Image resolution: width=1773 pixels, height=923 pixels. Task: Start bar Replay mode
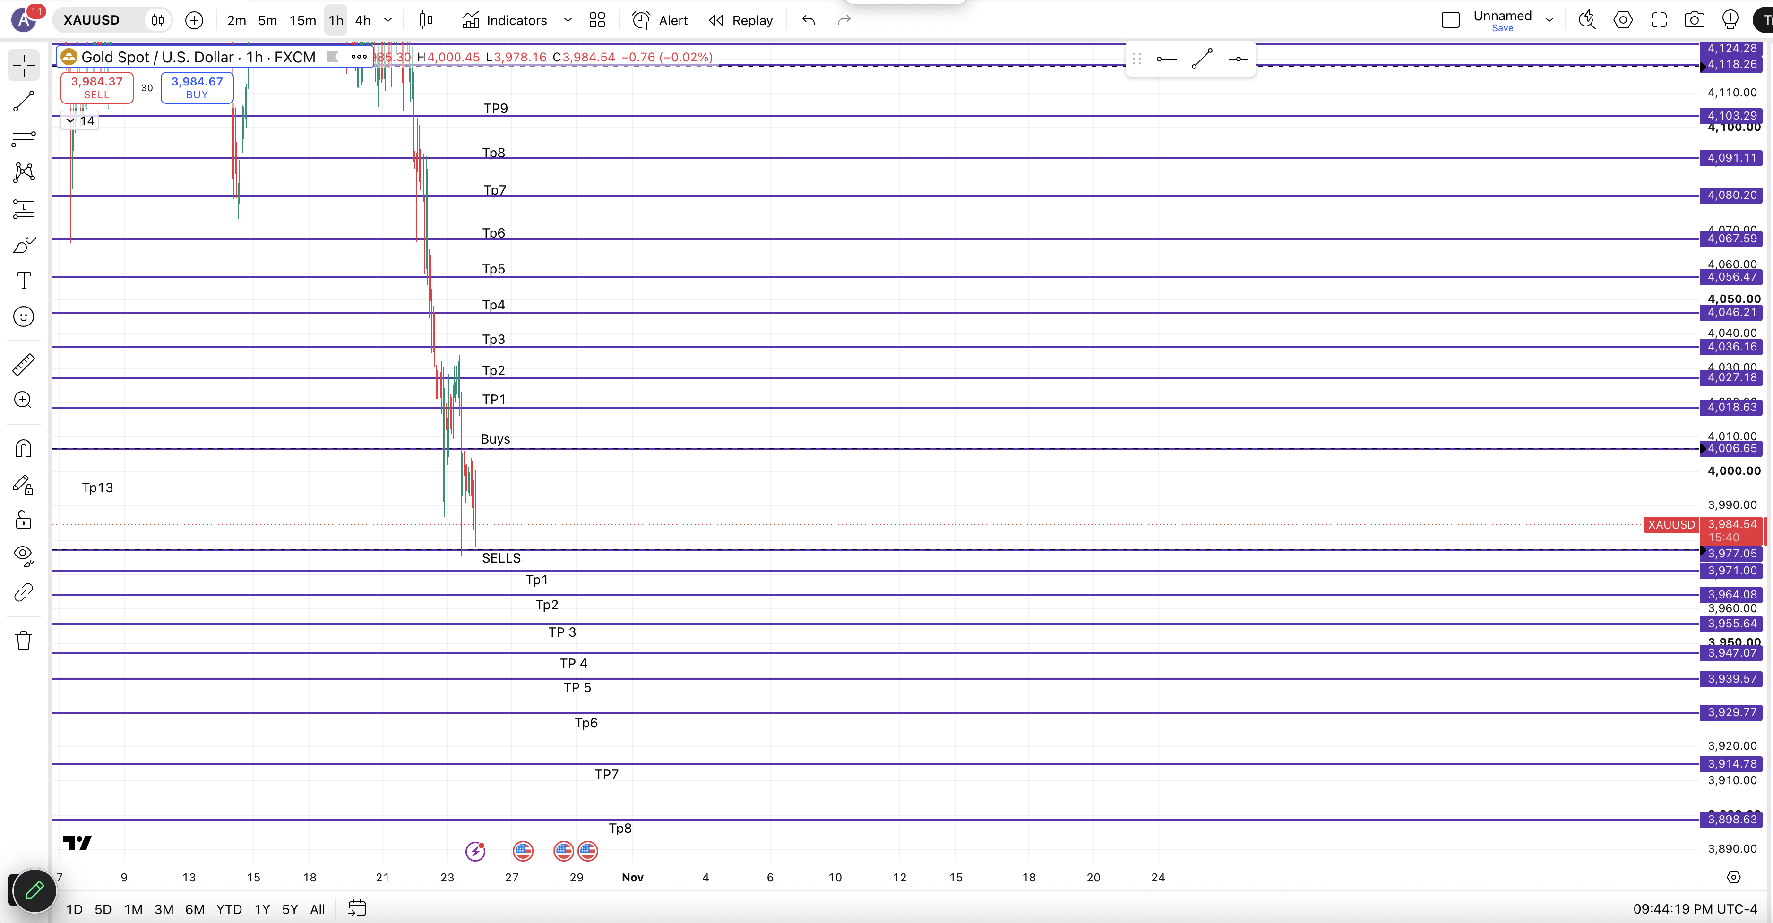741,20
